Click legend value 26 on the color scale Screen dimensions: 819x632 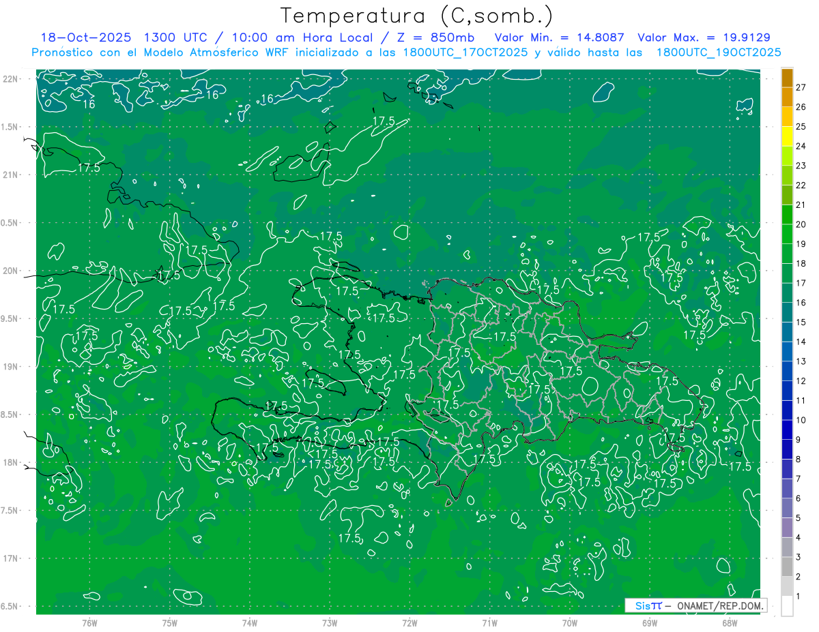click(x=801, y=107)
